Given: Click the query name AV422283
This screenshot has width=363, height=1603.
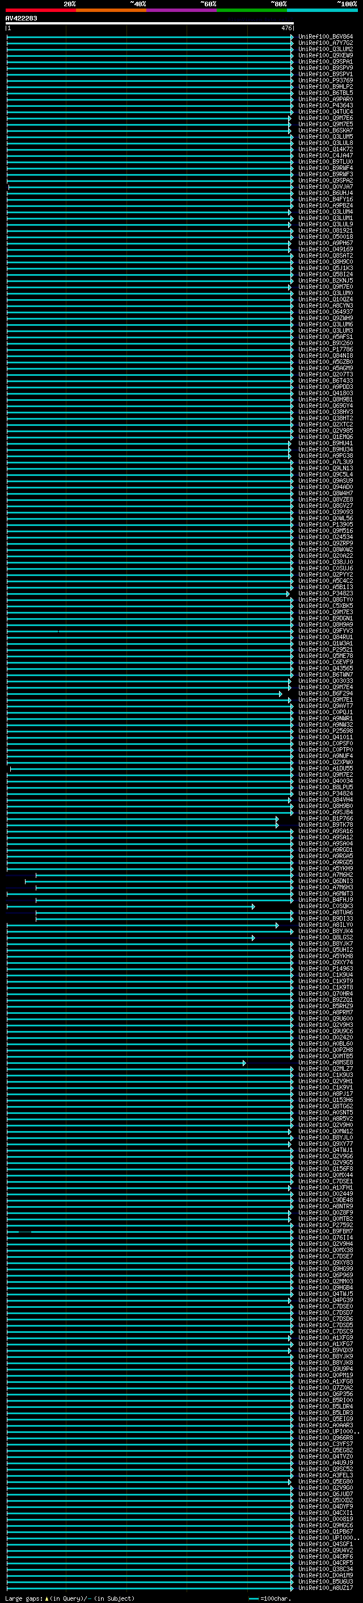Looking at the screenshot, I should coord(21,18).
